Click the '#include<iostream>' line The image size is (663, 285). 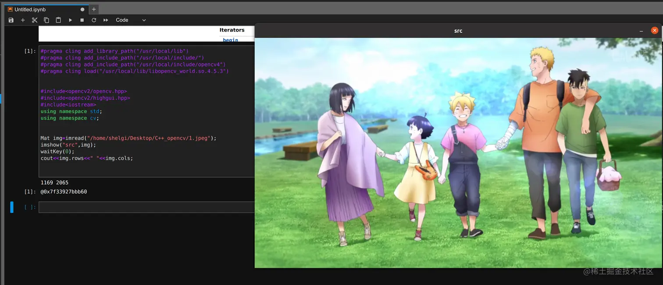point(68,105)
